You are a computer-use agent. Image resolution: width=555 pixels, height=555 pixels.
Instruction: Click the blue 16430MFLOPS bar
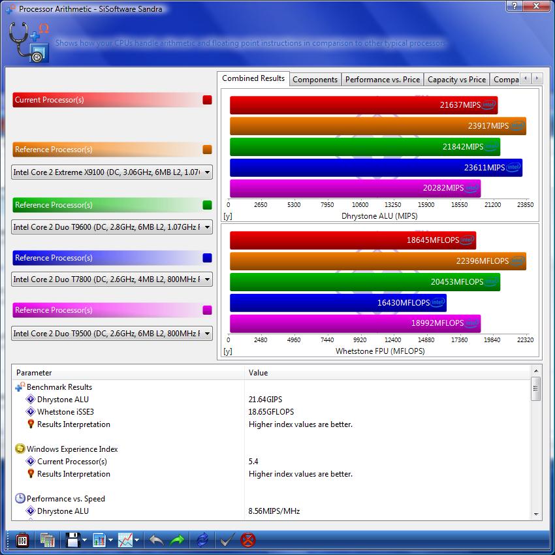[x=338, y=302]
